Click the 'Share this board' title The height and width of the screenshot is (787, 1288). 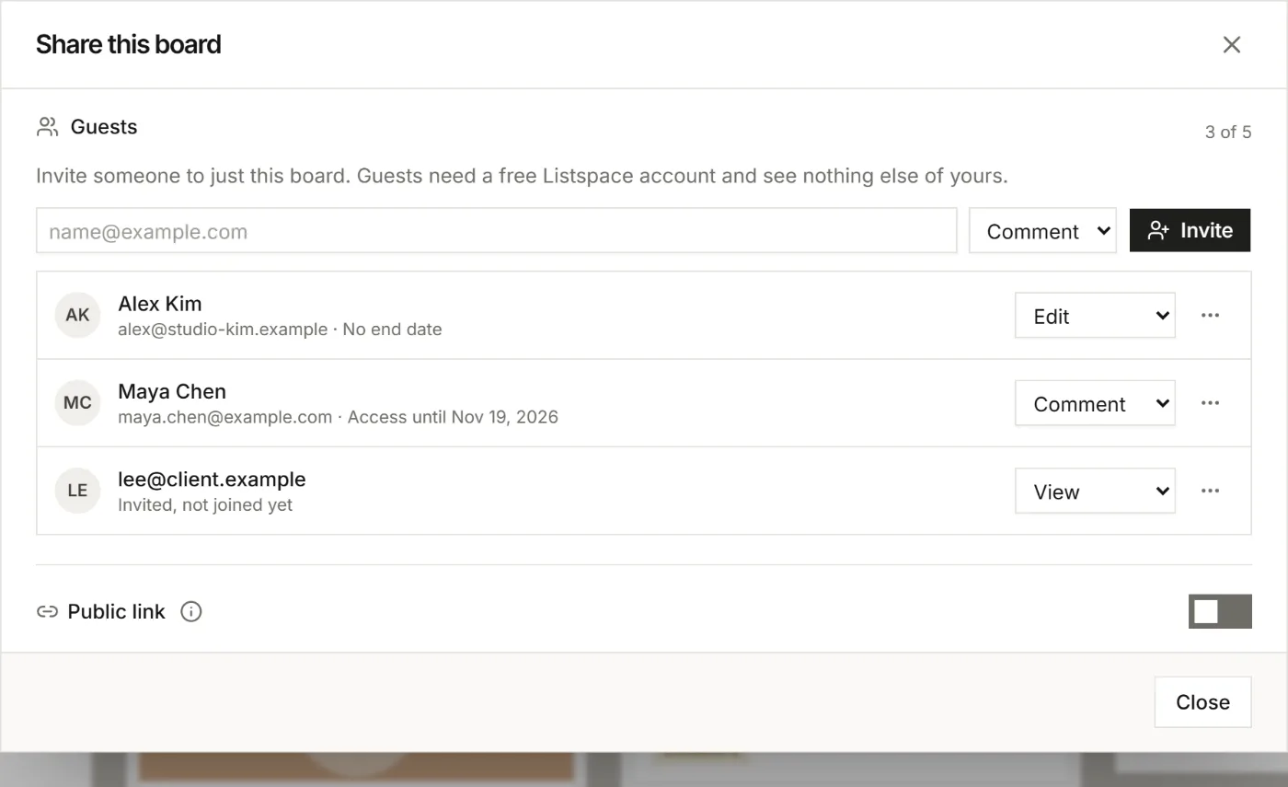129,44
